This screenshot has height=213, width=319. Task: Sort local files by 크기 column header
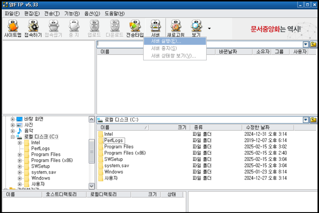[169, 128]
